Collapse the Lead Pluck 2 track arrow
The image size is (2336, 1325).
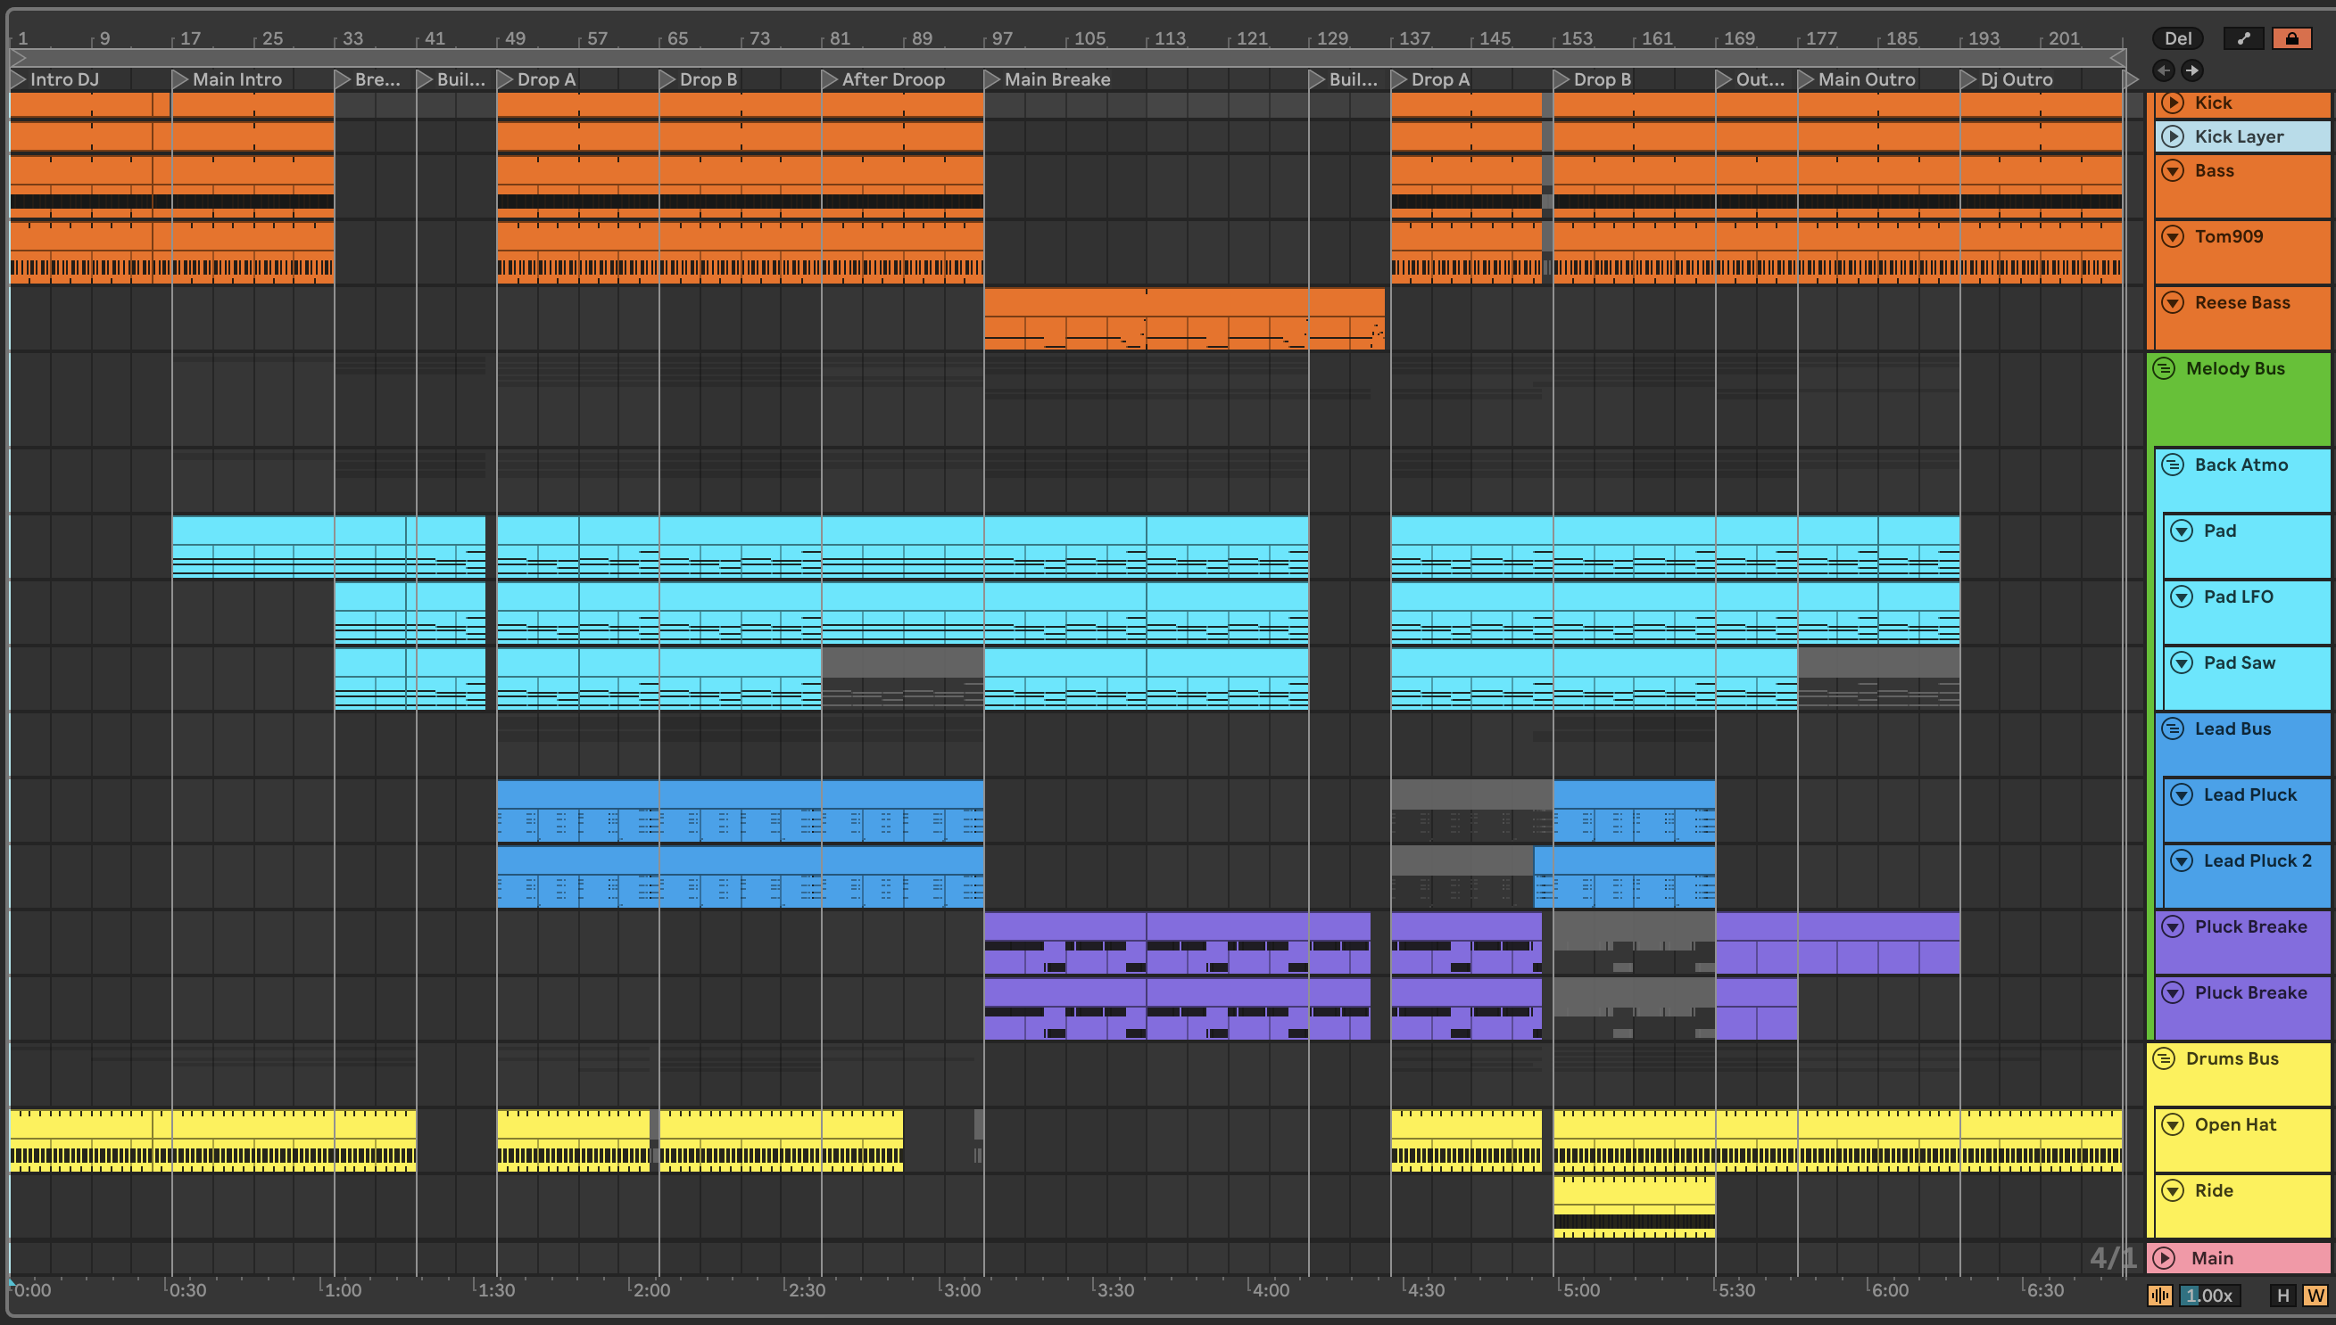point(2183,860)
